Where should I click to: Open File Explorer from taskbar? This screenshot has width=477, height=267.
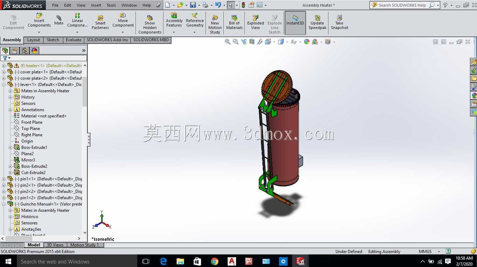(180, 261)
